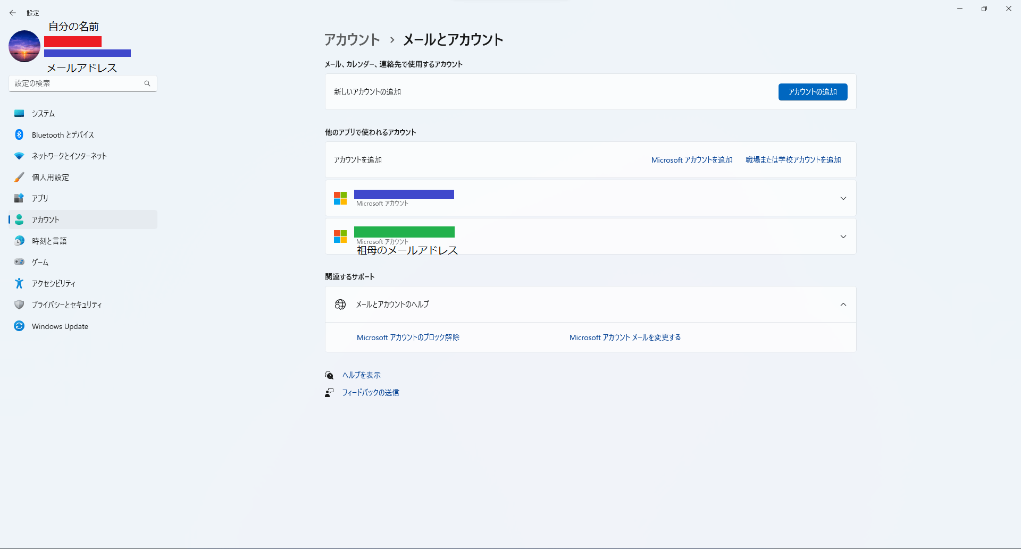1021x549 pixels.
Task: Click the アカウント person icon
Action: (19, 219)
